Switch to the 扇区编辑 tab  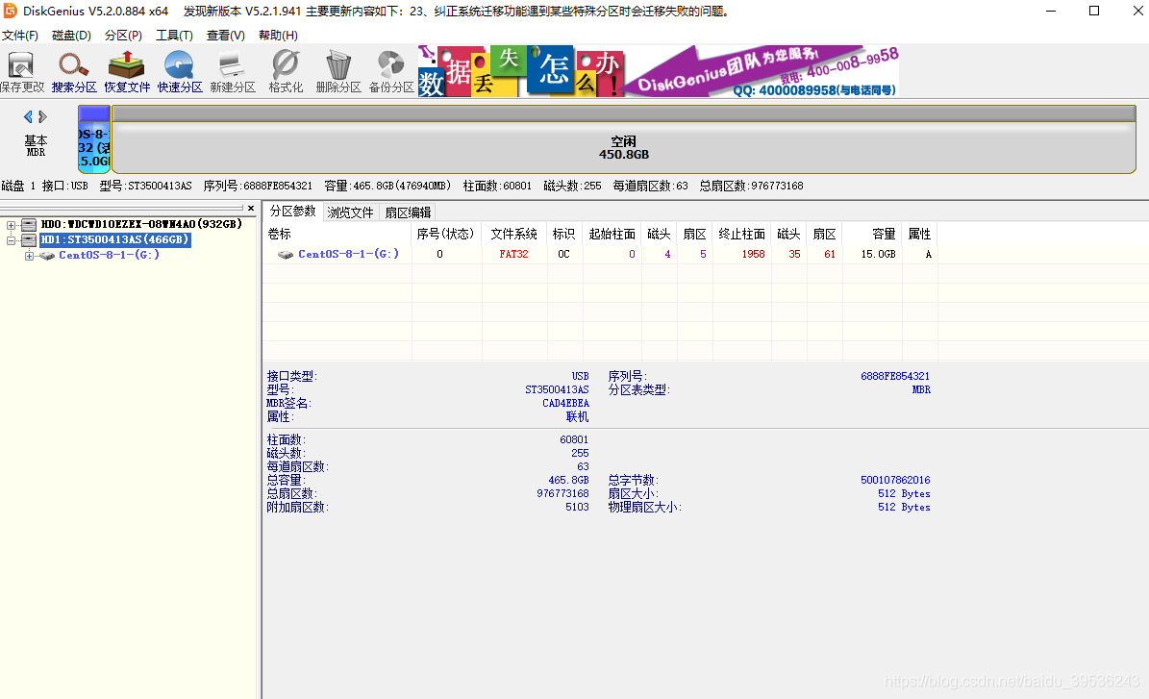[408, 212]
